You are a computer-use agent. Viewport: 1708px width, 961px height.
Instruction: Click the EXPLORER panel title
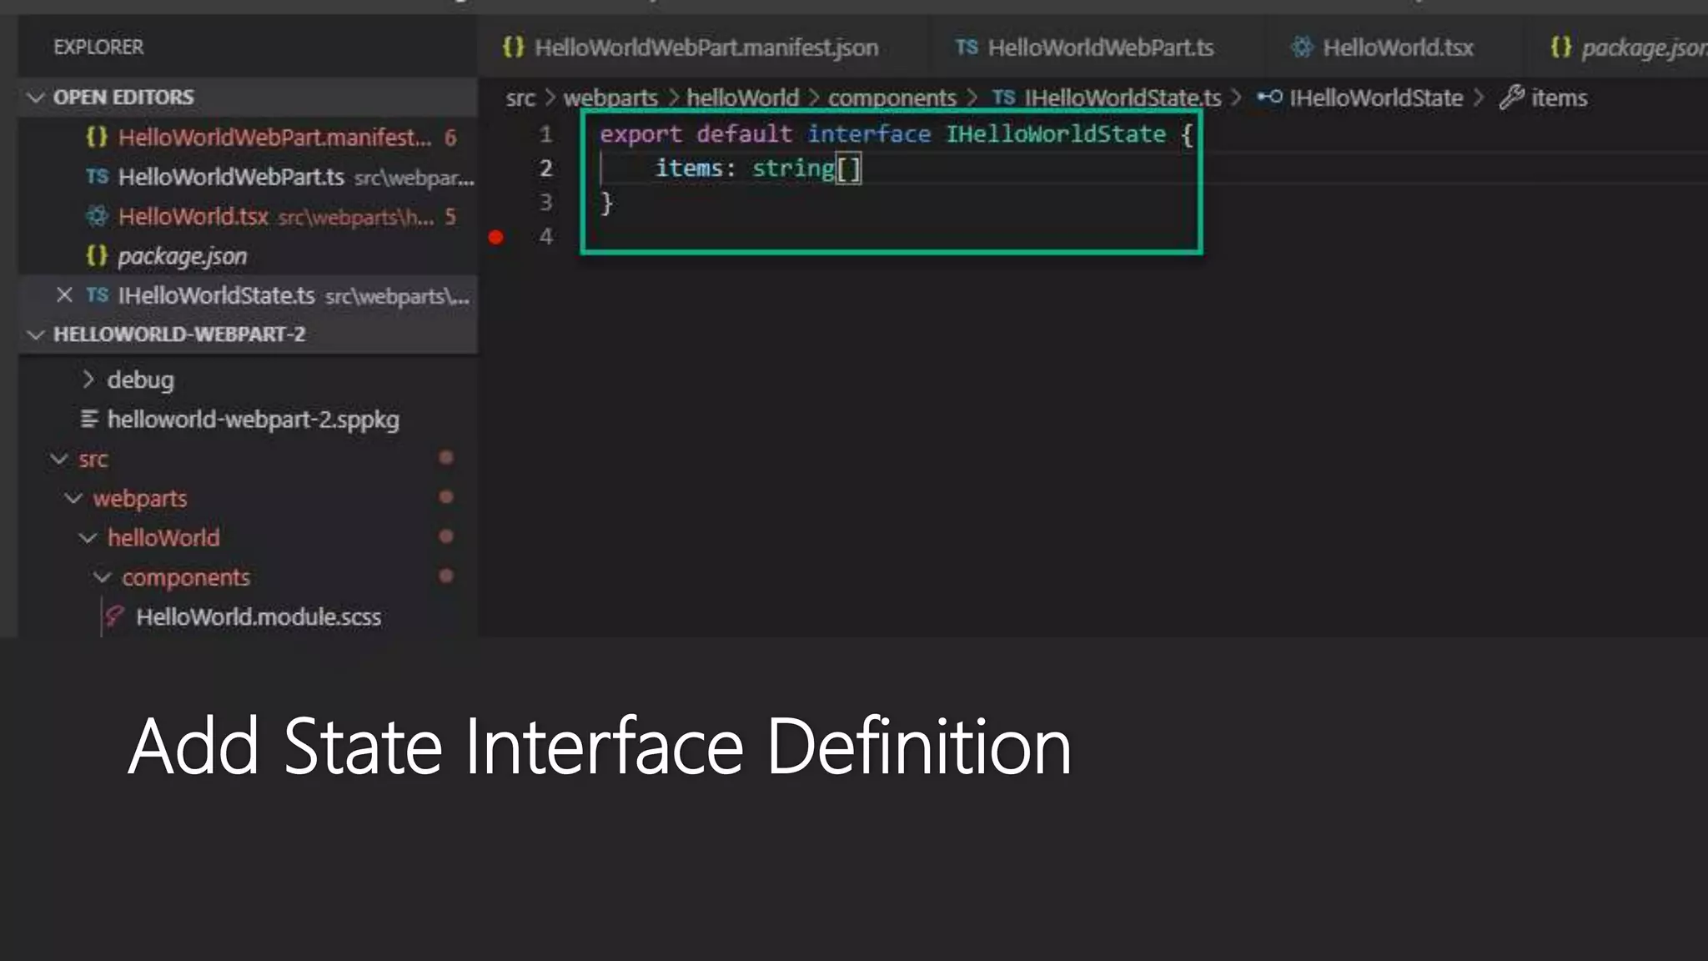pos(98,47)
